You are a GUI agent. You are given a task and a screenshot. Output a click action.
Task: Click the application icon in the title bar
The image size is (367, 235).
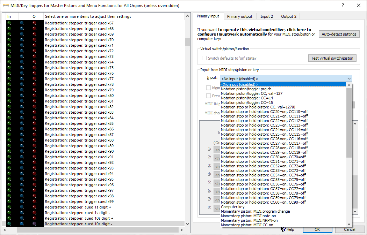tap(6, 5)
